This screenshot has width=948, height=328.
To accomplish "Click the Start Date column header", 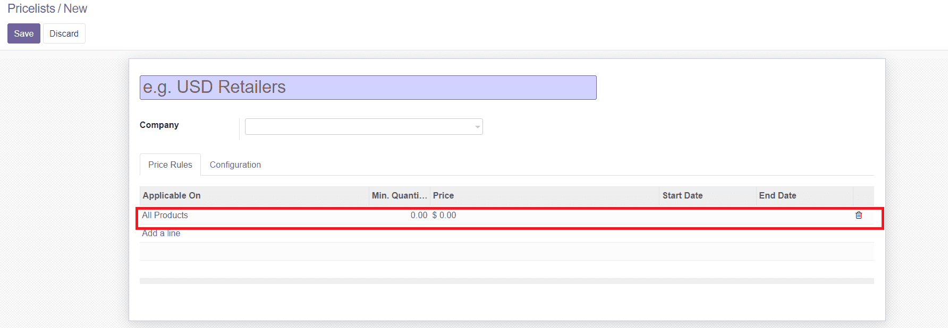I will pos(683,195).
